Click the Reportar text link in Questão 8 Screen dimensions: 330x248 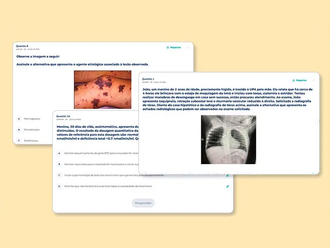175,48
